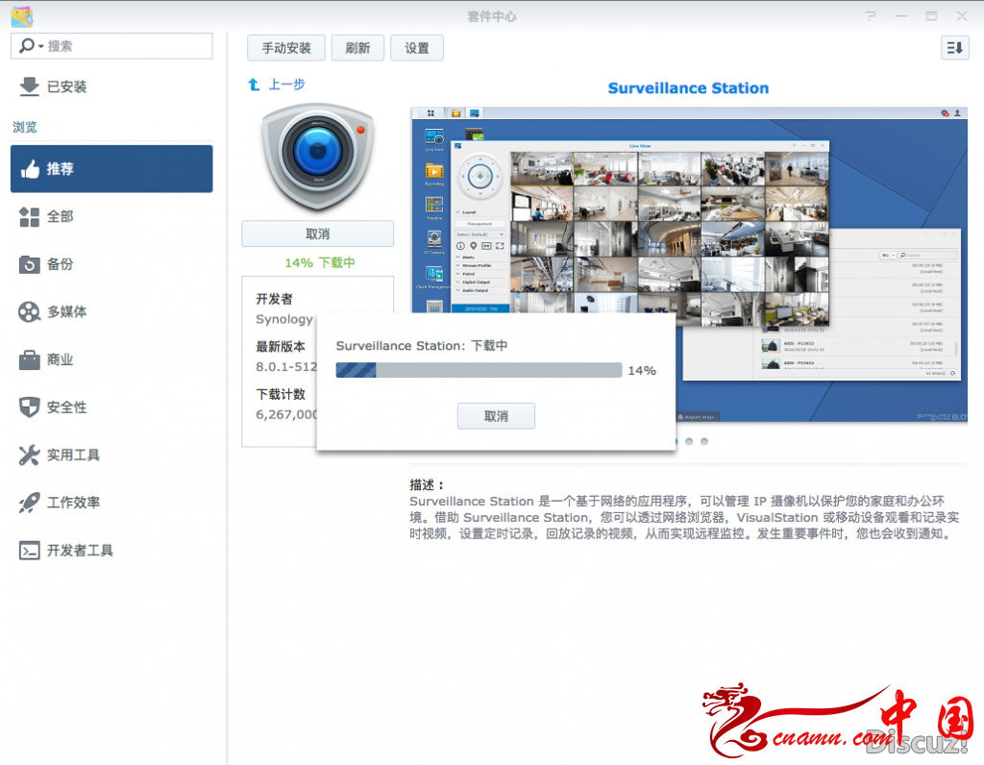Click the Refresh (刷新) button
Image resolution: width=984 pixels, height=765 pixels.
click(x=357, y=48)
